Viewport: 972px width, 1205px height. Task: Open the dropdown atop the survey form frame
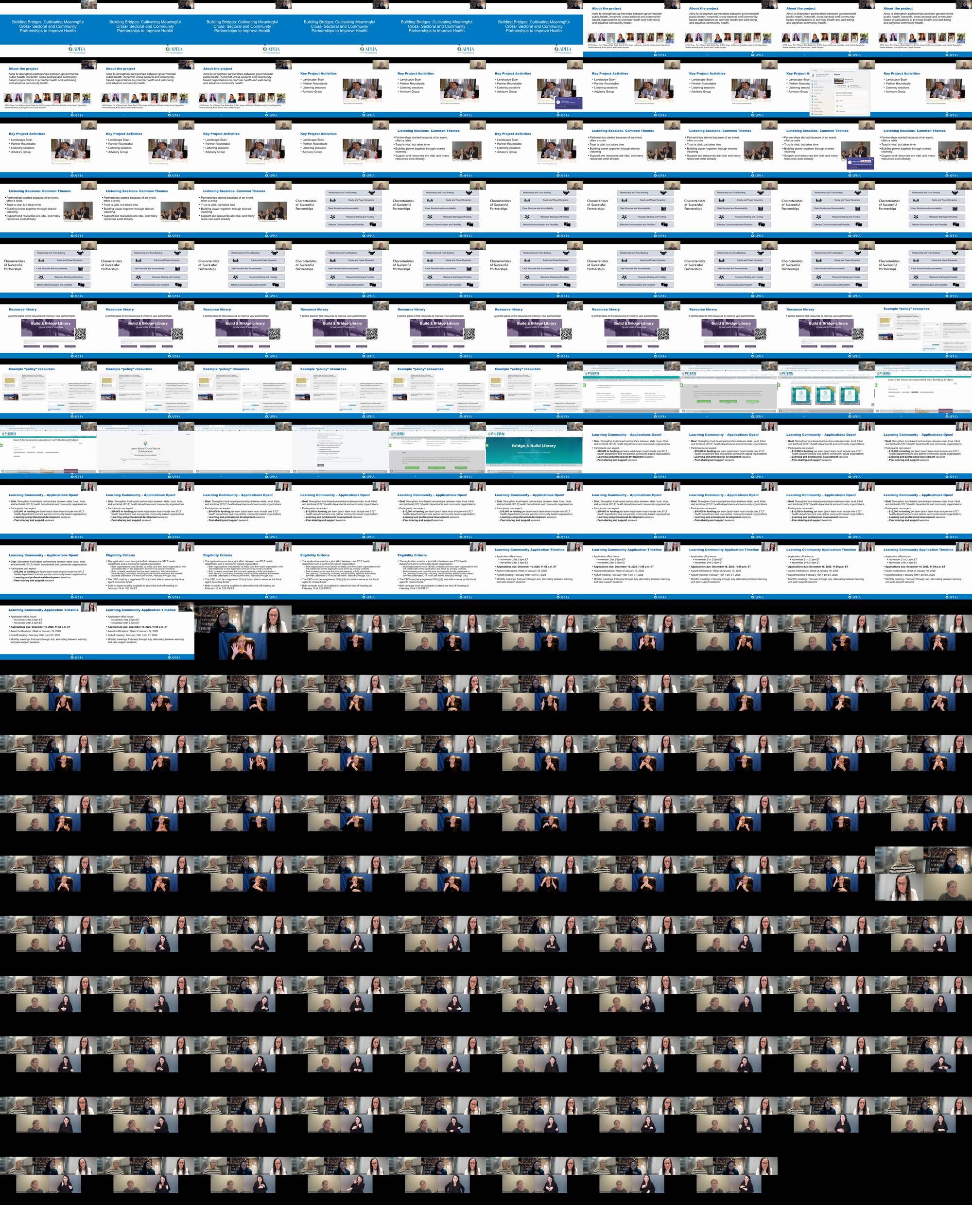point(330,437)
